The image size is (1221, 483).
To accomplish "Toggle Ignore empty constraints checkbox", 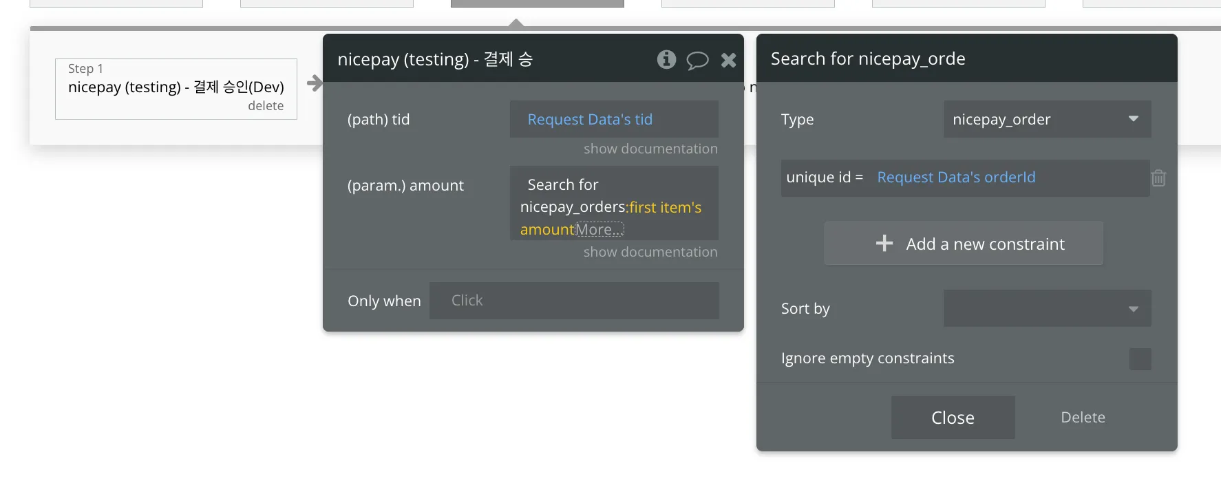I will 1140,359.
